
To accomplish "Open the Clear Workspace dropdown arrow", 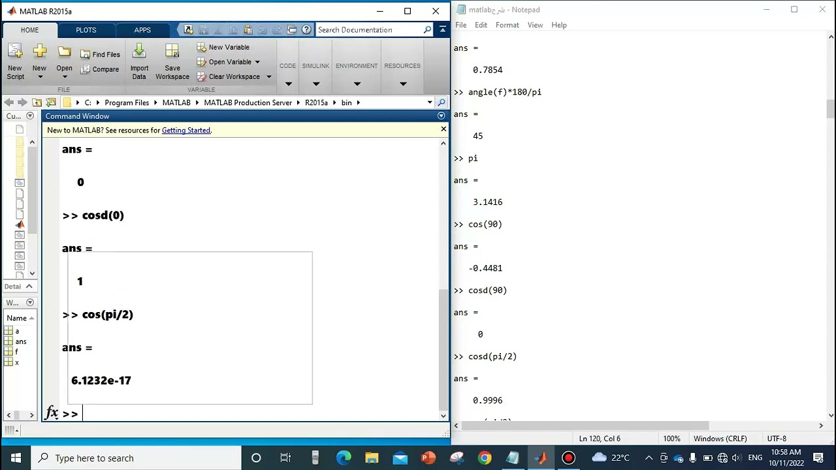I will click(x=268, y=76).
